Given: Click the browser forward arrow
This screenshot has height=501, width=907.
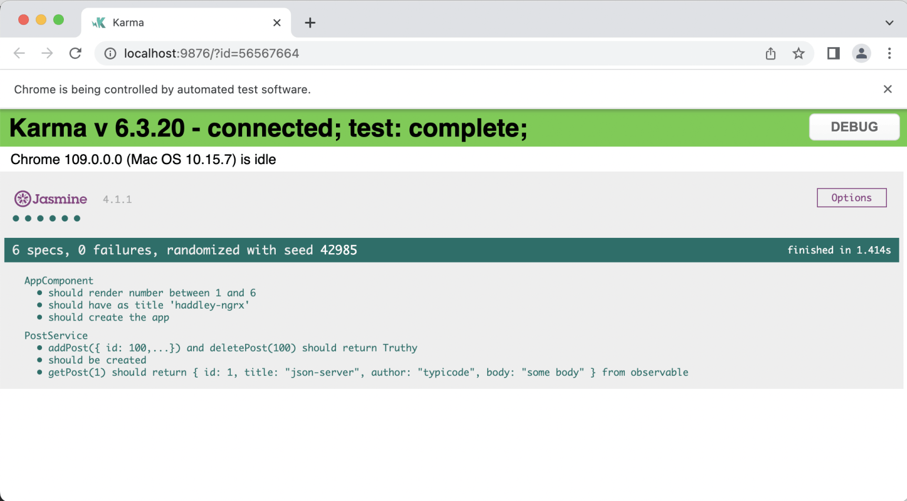Looking at the screenshot, I should [x=47, y=53].
